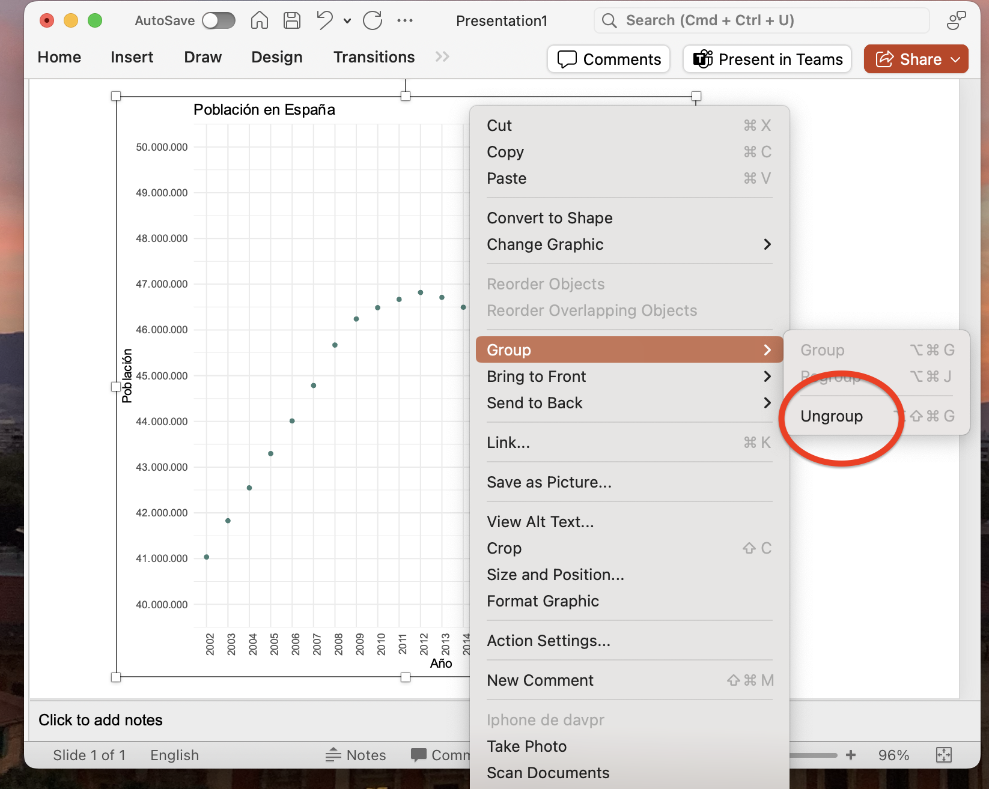Click the Home icon in title bar
989x789 pixels.
[x=259, y=20]
